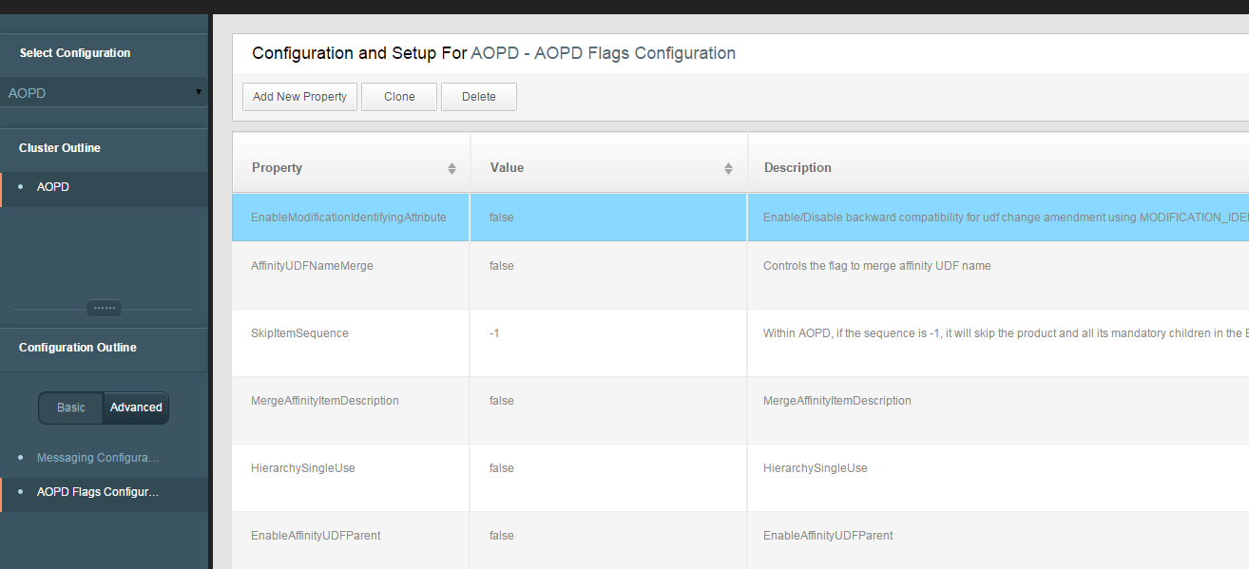Click the Clone button

coord(399,97)
